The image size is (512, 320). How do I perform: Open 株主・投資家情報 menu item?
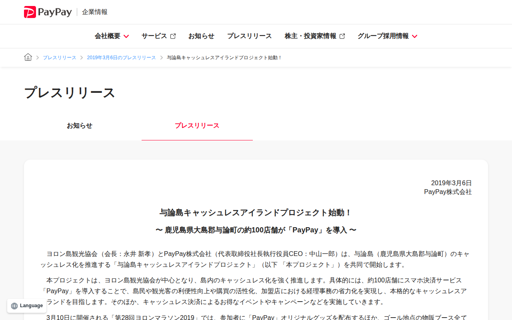pyautogui.click(x=315, y=36)
